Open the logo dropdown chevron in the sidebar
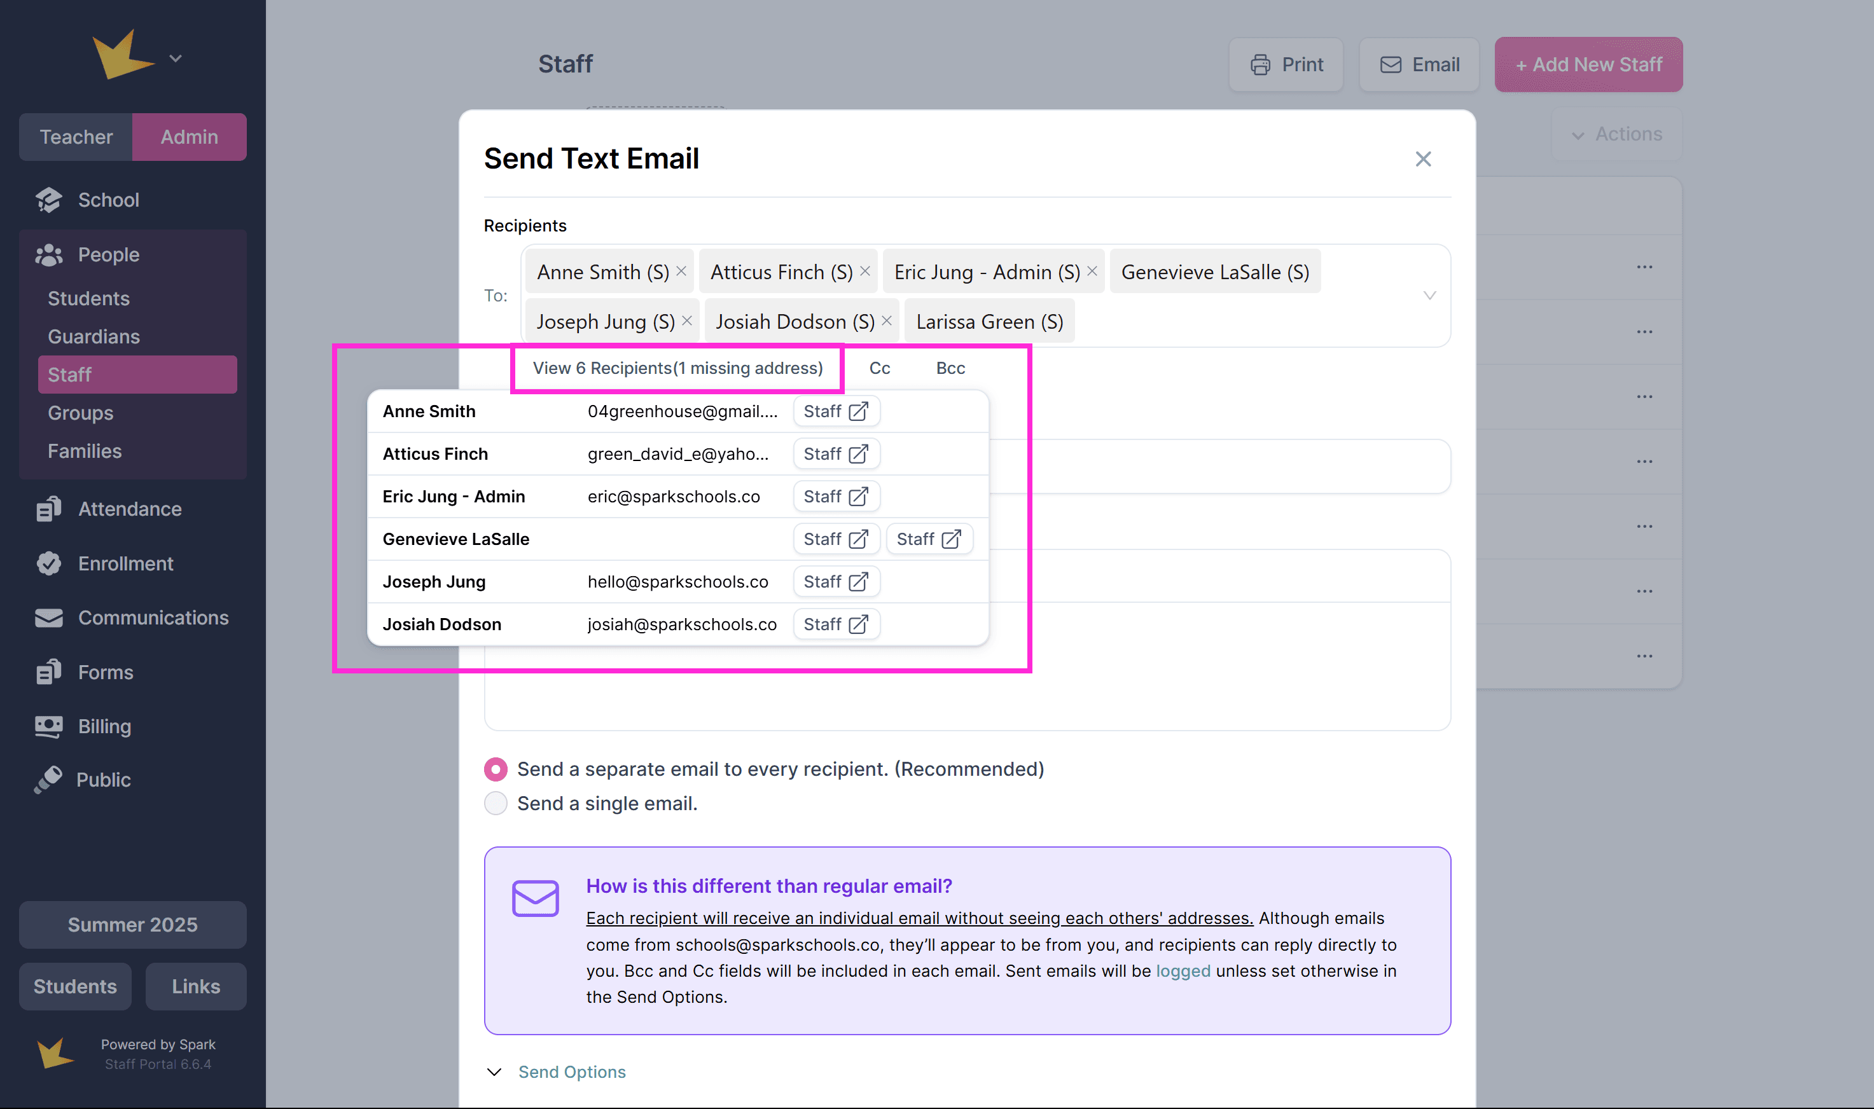Image resolution: width=1874 pixels, height=1109 pixels. pyautogui.click(x=176, y=59)
